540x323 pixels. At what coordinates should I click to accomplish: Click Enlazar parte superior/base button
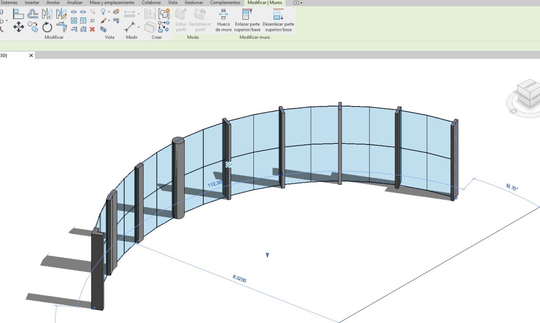(247, 21)
